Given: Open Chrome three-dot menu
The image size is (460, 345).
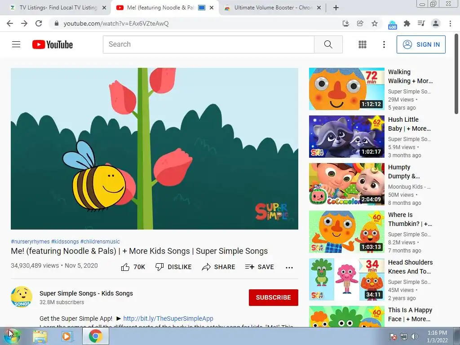Looking at the screenshot, I should tap(450, 23).
